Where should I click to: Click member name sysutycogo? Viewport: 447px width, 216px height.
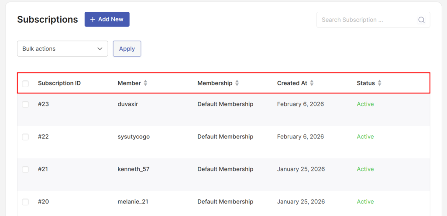(134, 137)
